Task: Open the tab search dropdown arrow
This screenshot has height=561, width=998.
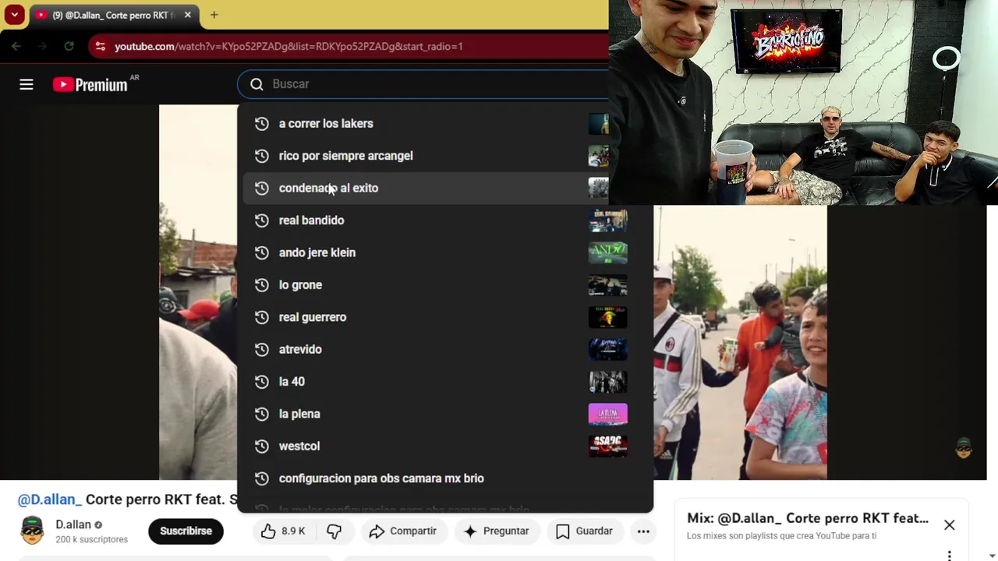Action: click(14, 15)
